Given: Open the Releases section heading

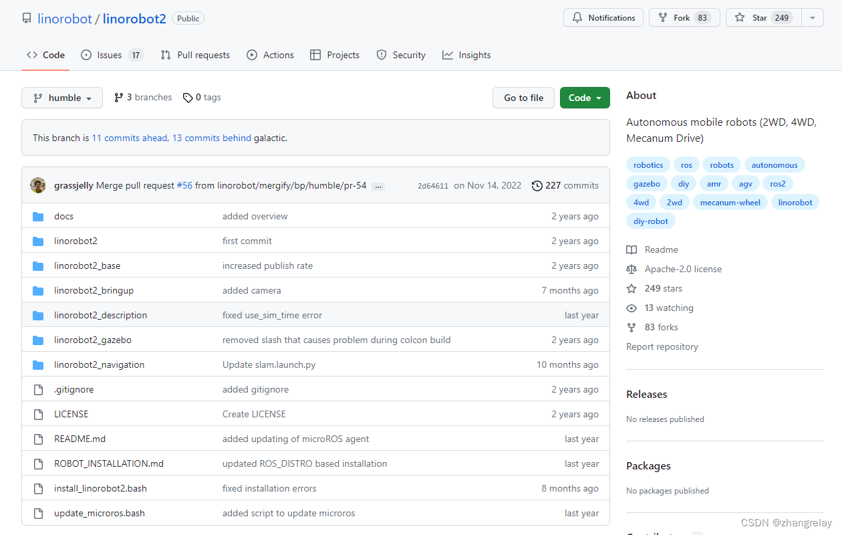Looking at the screenshot, I should pyautogui.click(x=647, y=395).
